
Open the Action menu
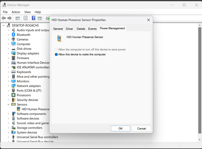click(x=16, y=12)
